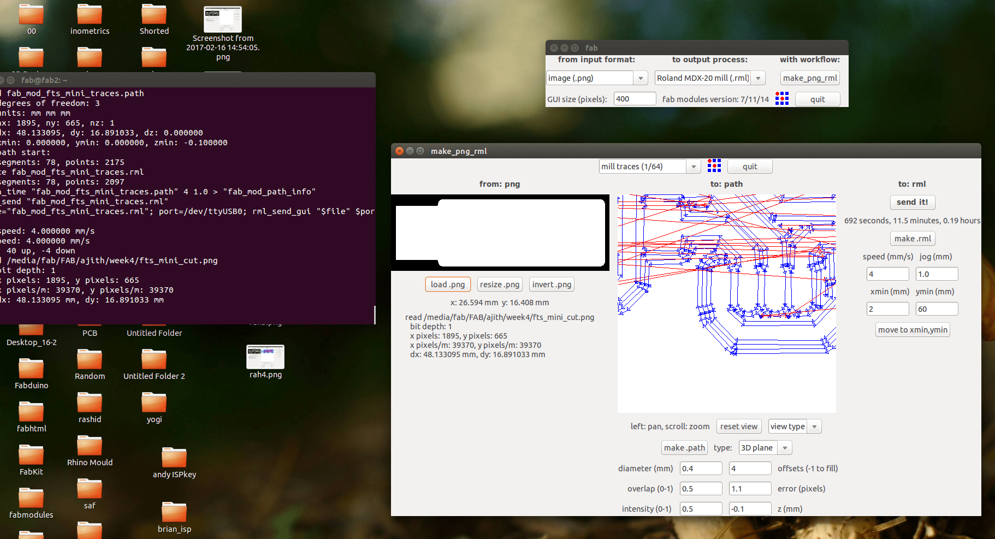The image size is (995, 539).
Task: Click the overlap (0-1) input field
Action: tap(701, 489)
